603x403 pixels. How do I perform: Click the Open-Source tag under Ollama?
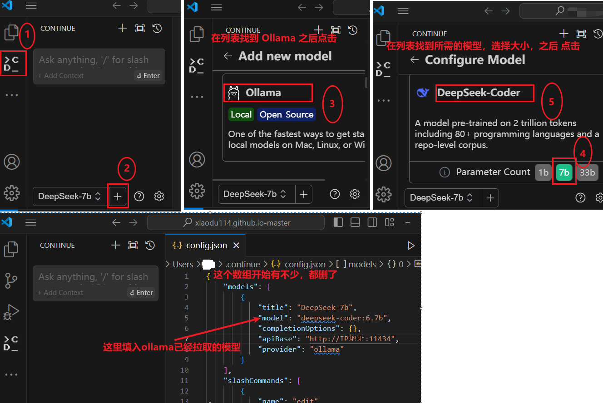[x=287, y=114]
